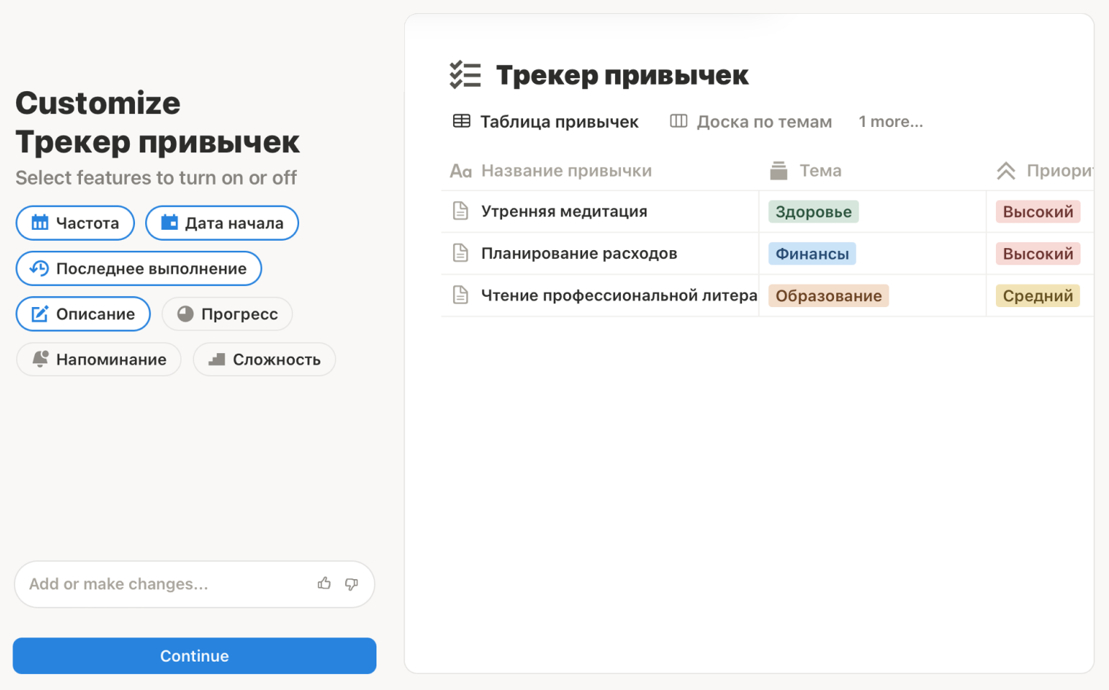
Task: Enable the Прогресс feature
Action: pos(227,314)
